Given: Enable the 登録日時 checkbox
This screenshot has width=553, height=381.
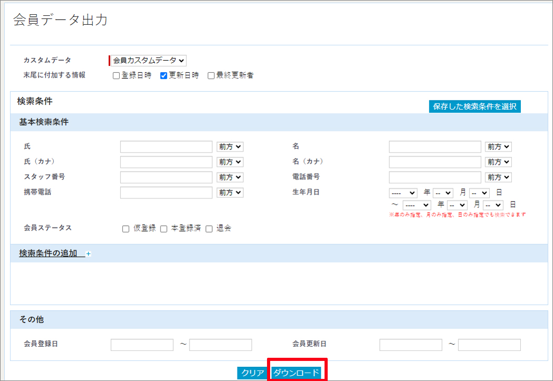Looking at the screenshot, I should pyautogui.click(x=116, y=76).
